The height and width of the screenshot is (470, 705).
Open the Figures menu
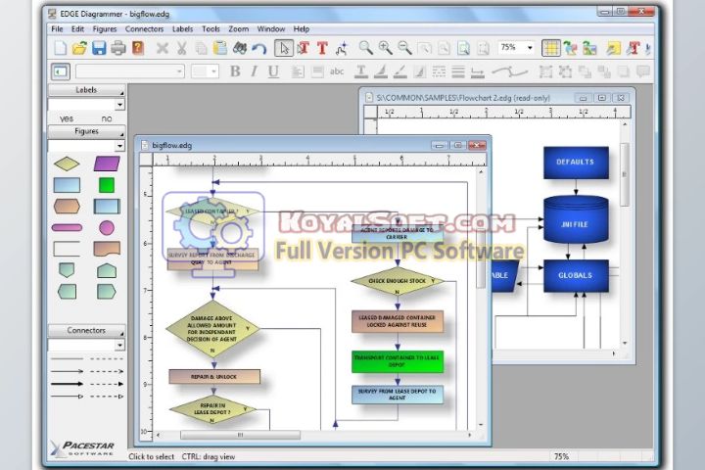(105, 28)
